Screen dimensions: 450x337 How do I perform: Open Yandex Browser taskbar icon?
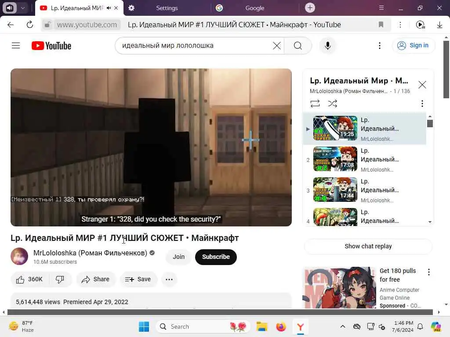[x=301, y=326]
